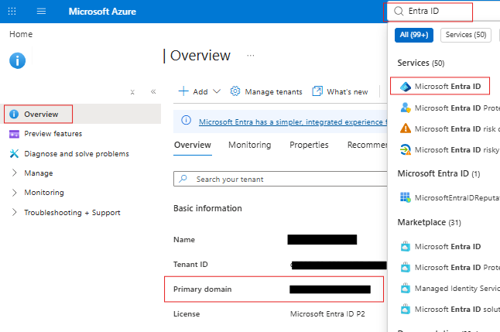Open the hamburger portal menu

[x=41, y=12]
